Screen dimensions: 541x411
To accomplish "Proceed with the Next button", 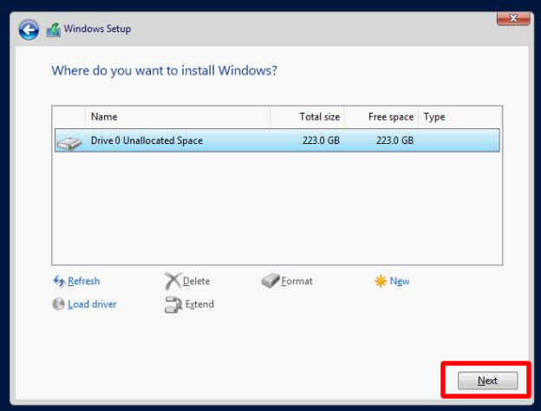I will [x=487, y=381].
